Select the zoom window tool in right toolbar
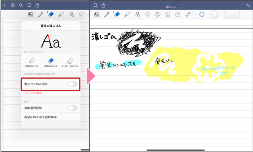Image resolution: width=253 pixels, height=152 pixels. coord(96,15)
